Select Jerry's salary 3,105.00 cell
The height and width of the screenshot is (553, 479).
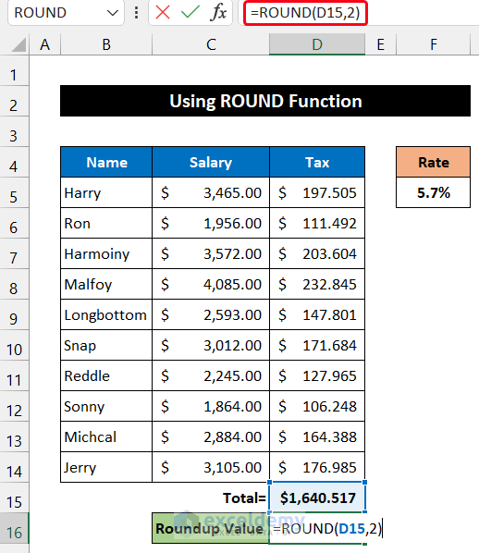(x=211, y=467)
